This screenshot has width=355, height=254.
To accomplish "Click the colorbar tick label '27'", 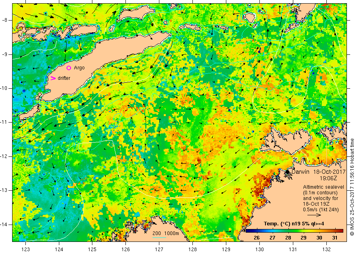I will [272, 238].
